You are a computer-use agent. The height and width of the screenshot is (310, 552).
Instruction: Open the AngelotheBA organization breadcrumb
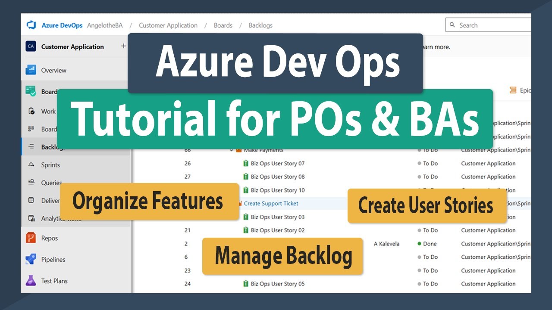point(105,25)
